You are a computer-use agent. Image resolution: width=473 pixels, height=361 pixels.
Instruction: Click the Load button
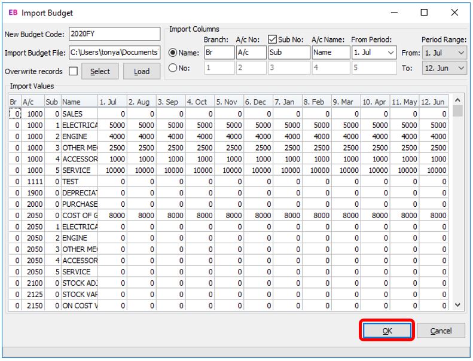142,72
